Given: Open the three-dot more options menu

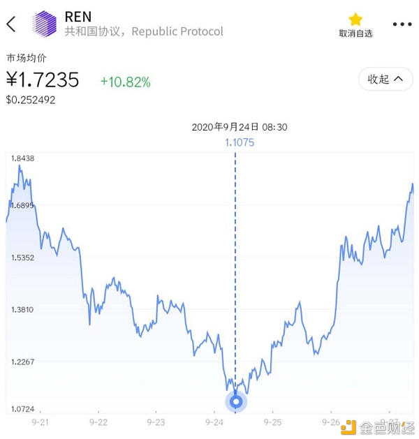Looking at the screenshot, I should (402, 24).
